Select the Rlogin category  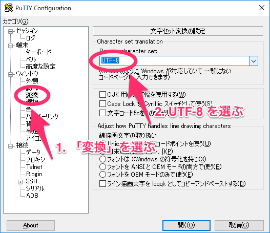pos(34,174)
